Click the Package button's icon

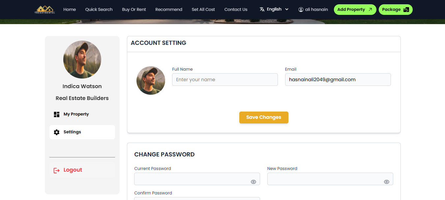406,10
